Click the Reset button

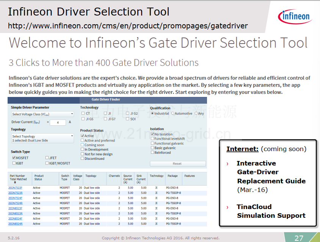(x=178, y=164)
